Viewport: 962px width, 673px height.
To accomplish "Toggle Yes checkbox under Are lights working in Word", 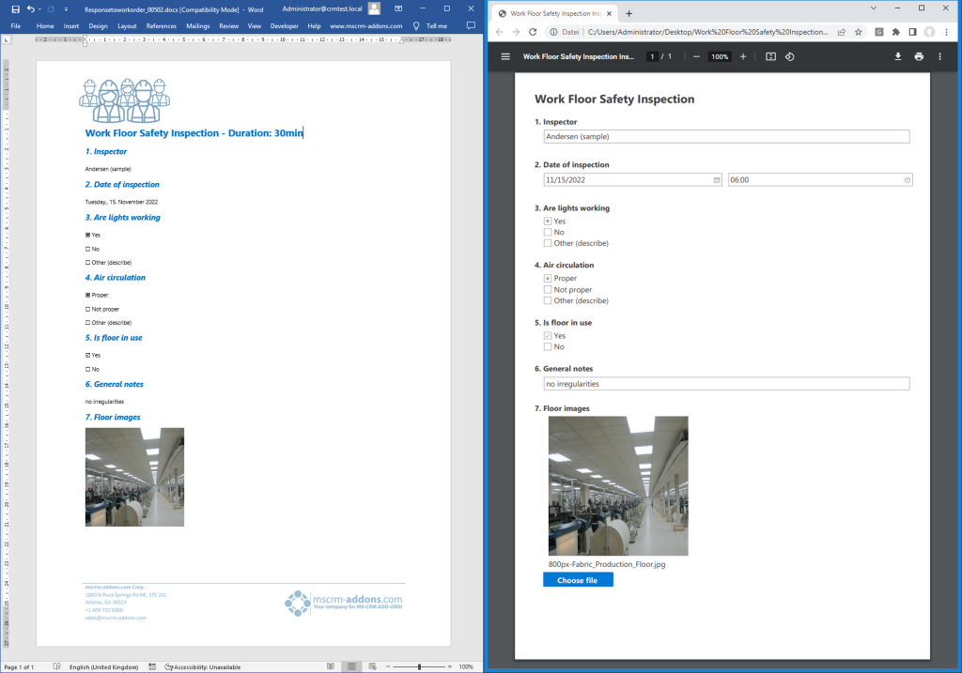I will tap(87, 235).
